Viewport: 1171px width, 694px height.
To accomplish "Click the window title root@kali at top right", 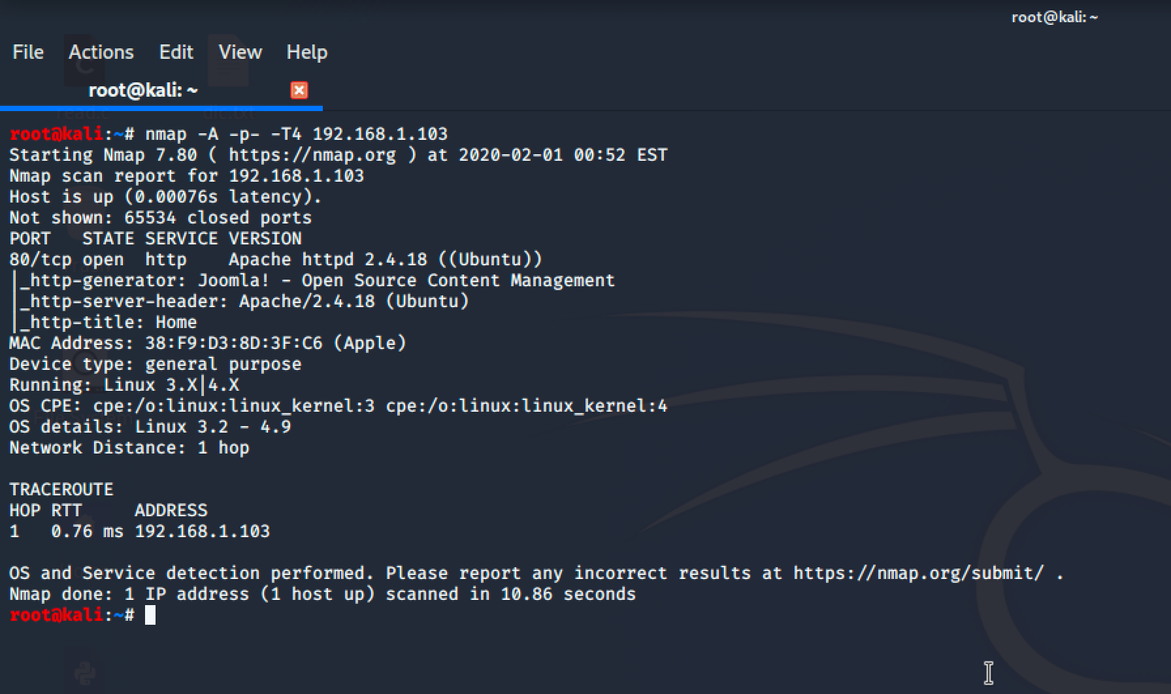I will click(x=1054, y=18).
